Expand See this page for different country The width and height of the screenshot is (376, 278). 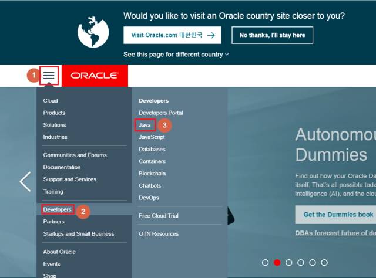coord(176,55)
